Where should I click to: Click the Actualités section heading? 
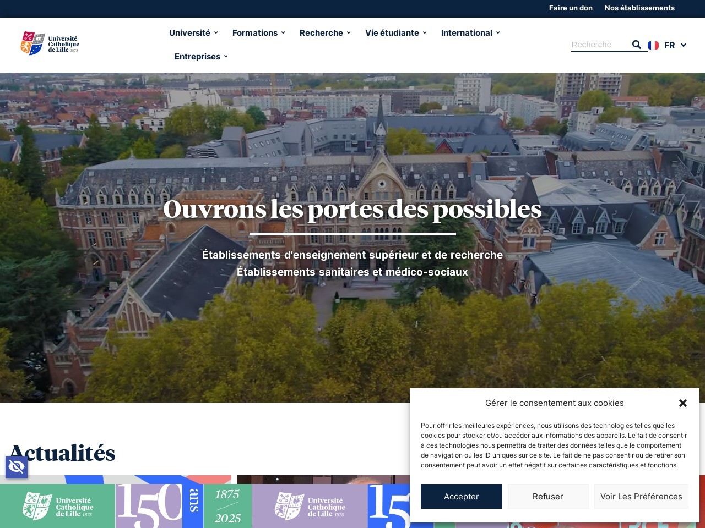point(63,453)
